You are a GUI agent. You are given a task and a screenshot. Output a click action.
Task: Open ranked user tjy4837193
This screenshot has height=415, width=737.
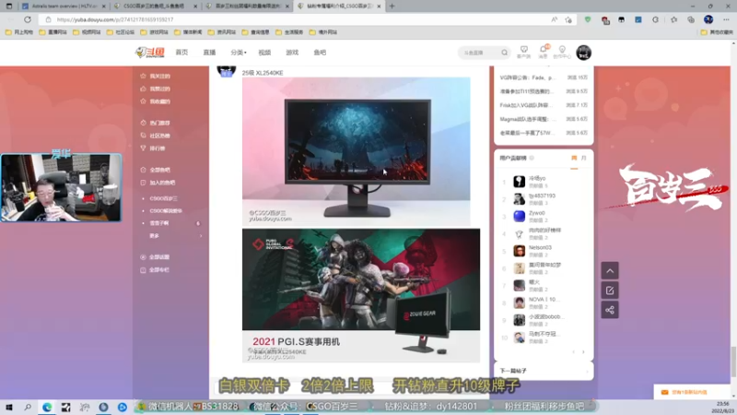click(542, 196)
